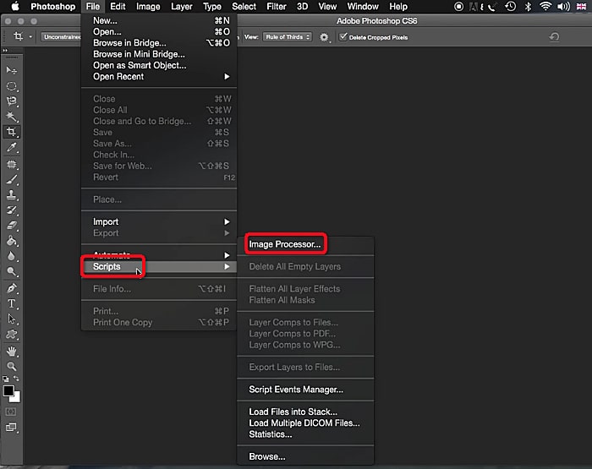Open the Photoshop application menu
Screen dimensions: 592x469
pos(52,7)
